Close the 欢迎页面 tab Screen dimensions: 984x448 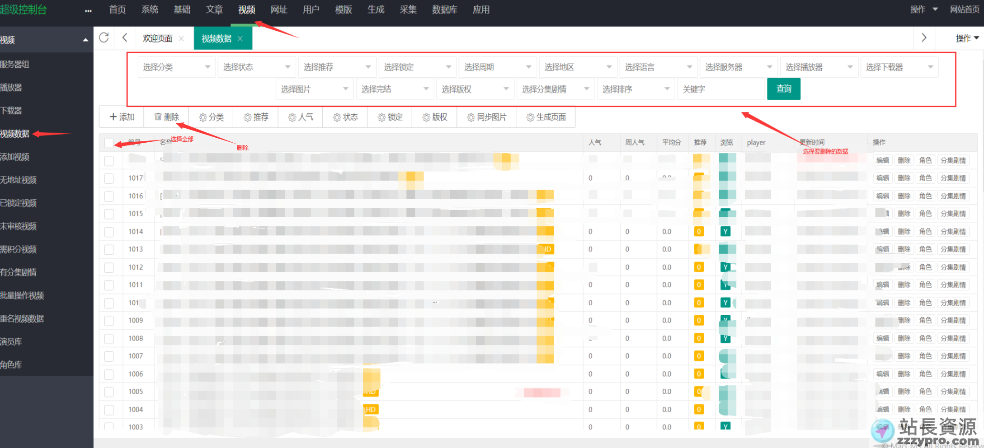(x=181, y=39)
